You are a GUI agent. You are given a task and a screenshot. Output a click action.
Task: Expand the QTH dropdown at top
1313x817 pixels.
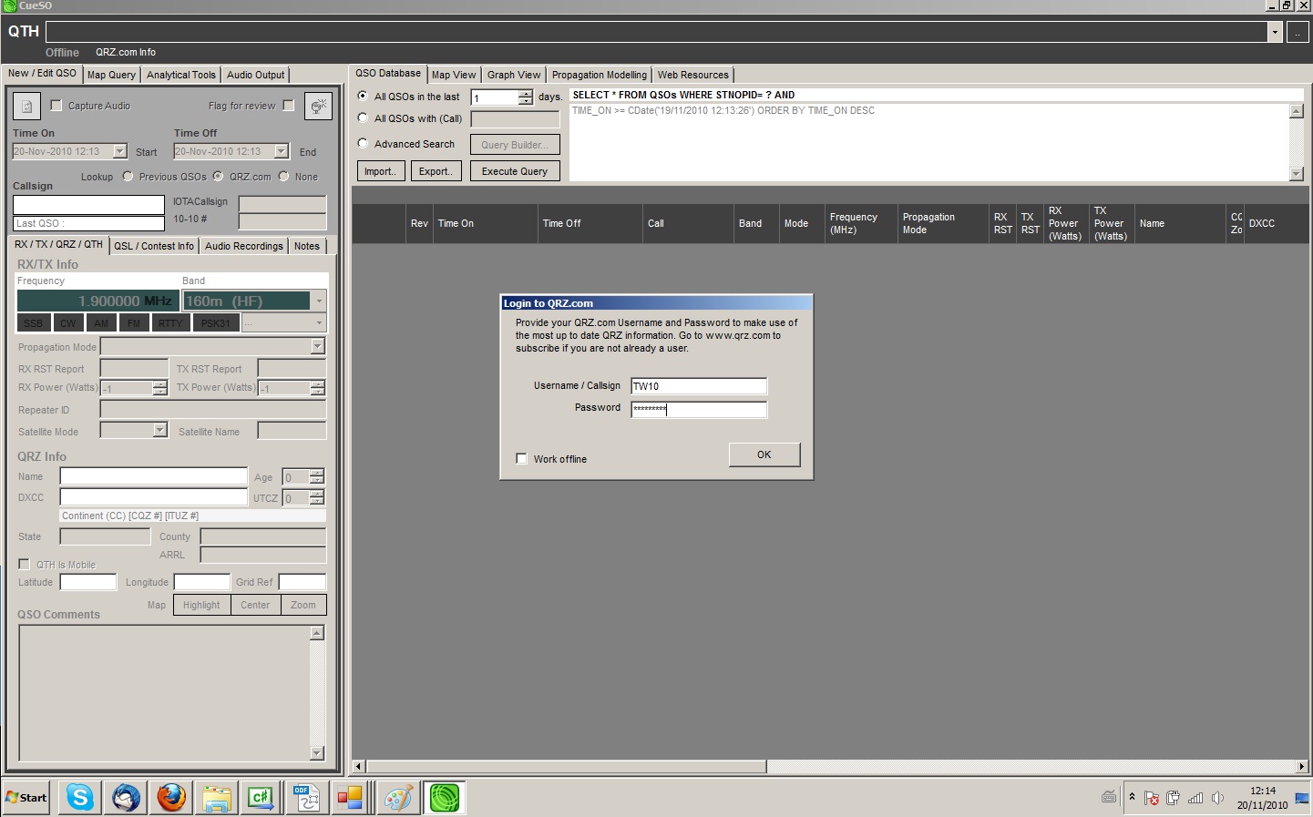(x=1274, y=32)
